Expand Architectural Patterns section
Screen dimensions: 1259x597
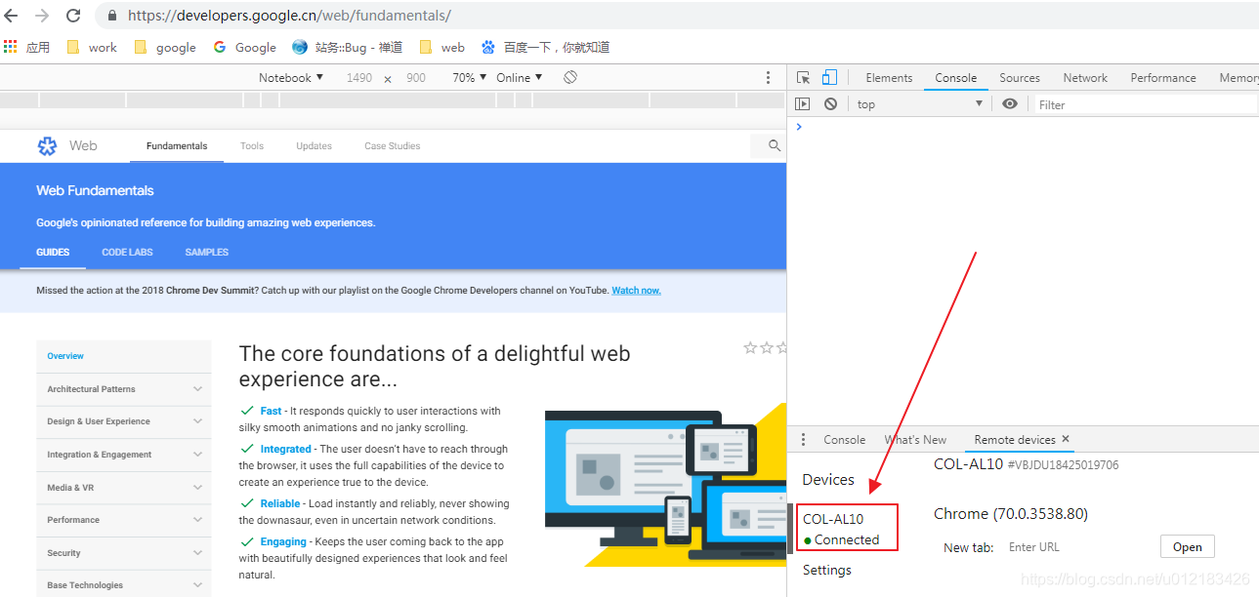tap(123, 389)
